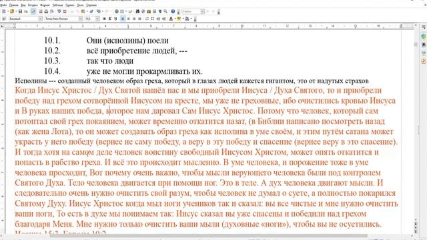This screenshot has height=240, width=427.
Task: Apply Font Color using the A swatch
Action: 171,19
